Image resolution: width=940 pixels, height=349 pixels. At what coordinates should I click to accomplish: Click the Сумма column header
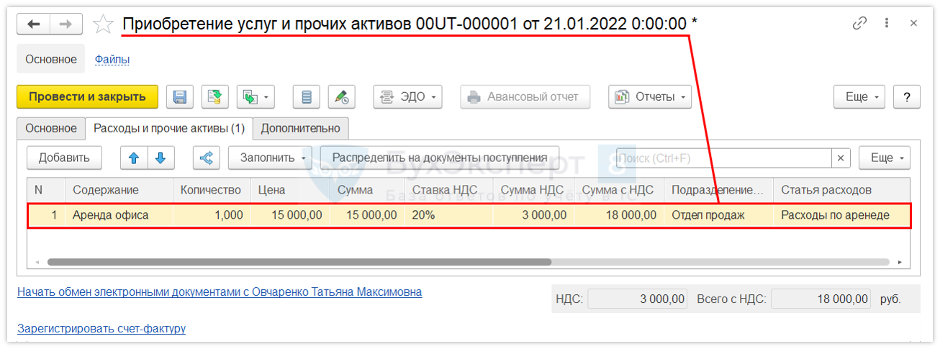(x=367, y=190)
